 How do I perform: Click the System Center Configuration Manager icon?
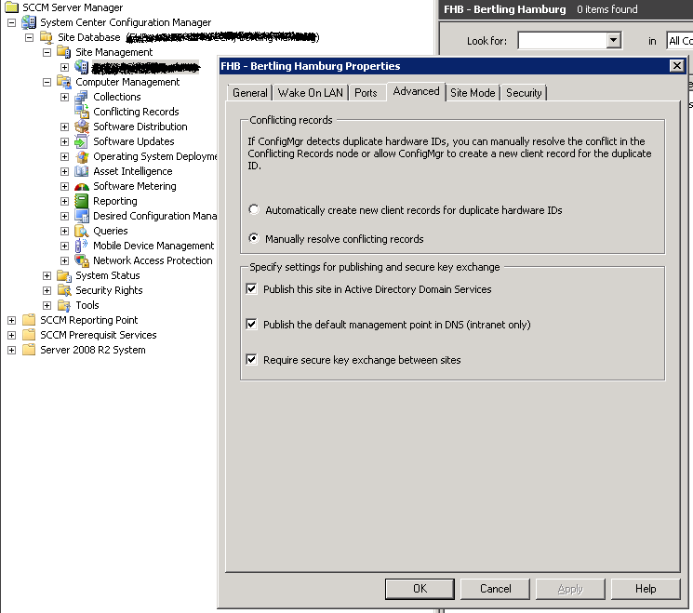pos(29,22)
